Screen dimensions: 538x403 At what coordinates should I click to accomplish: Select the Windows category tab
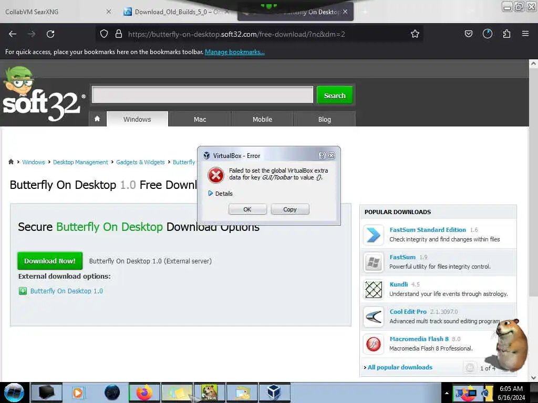click(x=137, y=119)
